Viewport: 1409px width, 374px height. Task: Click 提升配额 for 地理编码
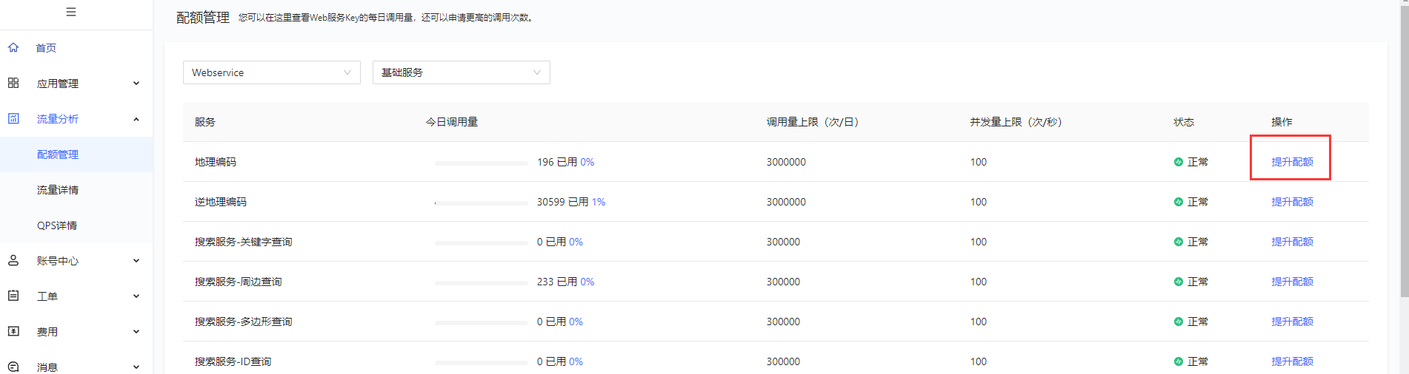1292,162
